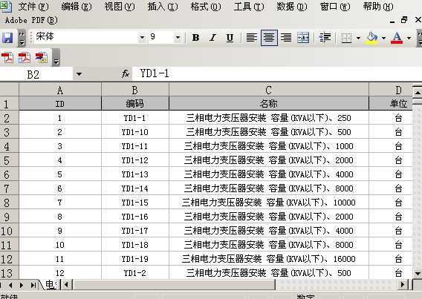The height and width of the screenshot is (299, 422).
Task: Open fill color dropdown arrow
Action: click(384, 38)
